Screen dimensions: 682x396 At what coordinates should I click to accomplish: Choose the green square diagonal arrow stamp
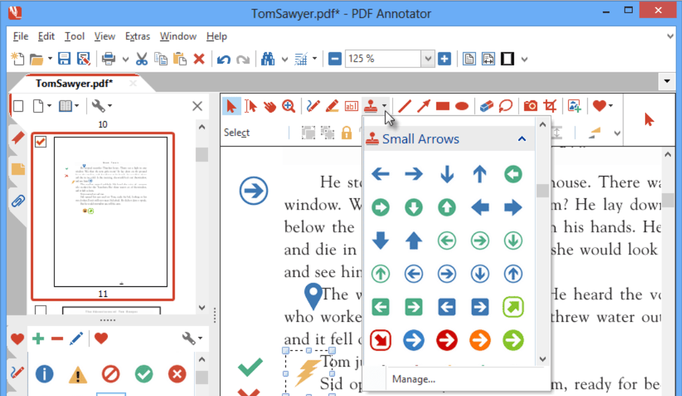click(x=513, y=307)
